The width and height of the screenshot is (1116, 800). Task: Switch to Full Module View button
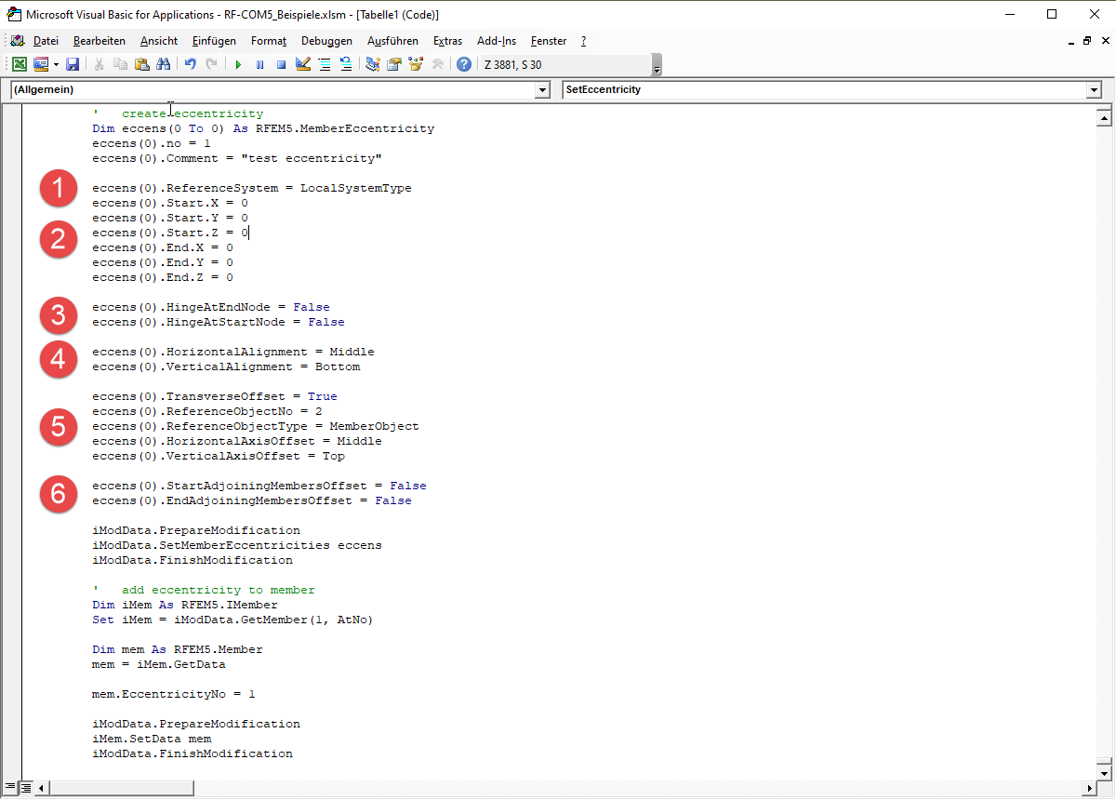(x=26, y=788)
